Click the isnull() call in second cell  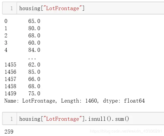coord(100,119)
